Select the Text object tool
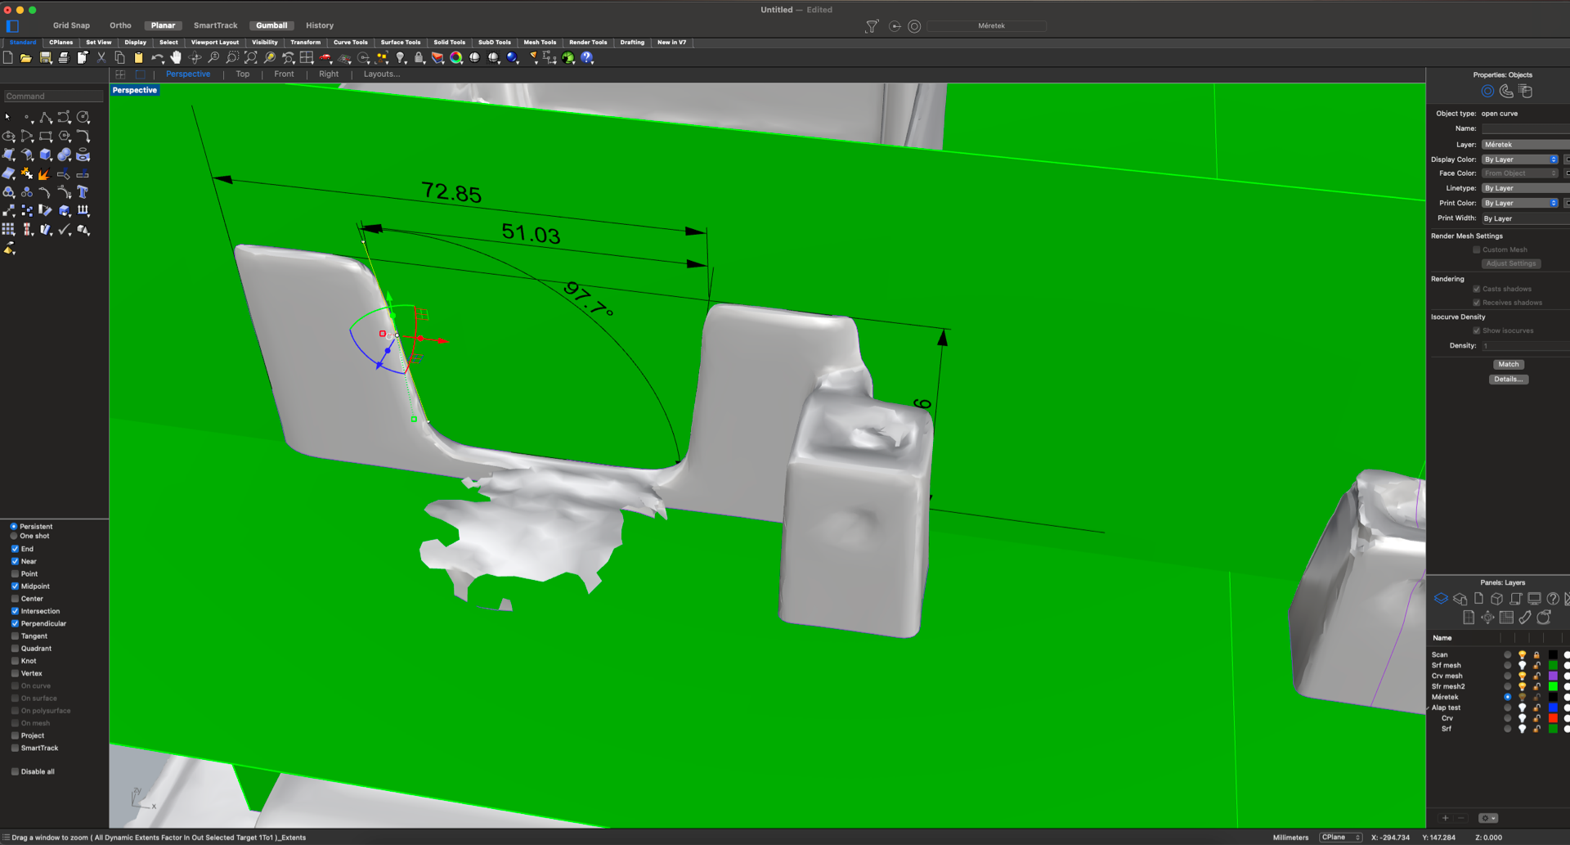This screenshot has height=845, width=1570. (x=83, y=192)
